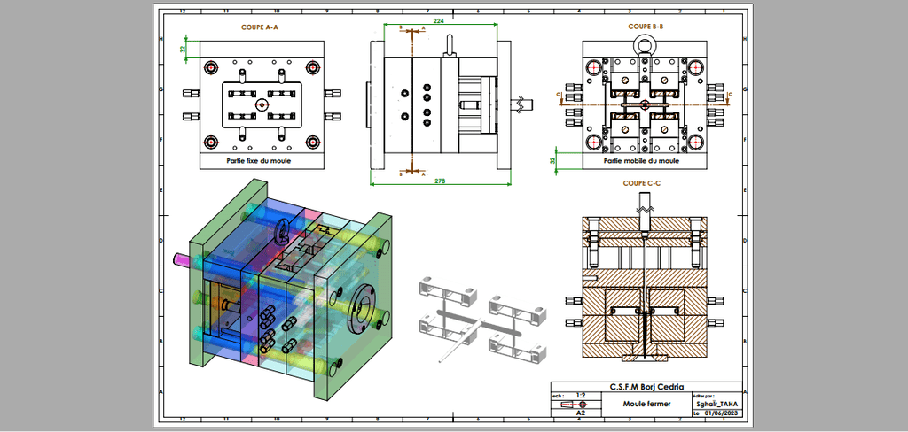Click 'Partie fixe du moule' caption
Image resolution: width=908 pixels, height=432 pixels.
pyautogui.click(x=259, y=161)
